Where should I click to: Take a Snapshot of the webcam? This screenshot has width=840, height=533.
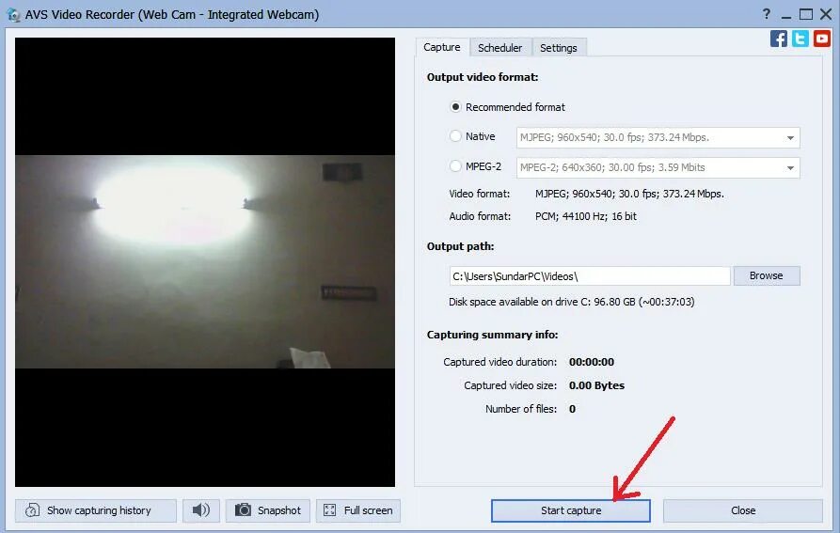[268, 510]
